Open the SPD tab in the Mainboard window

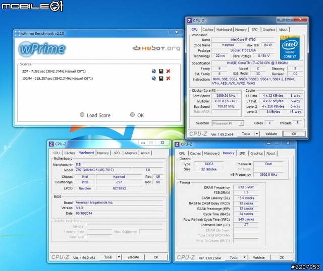[x=117, y=153]
